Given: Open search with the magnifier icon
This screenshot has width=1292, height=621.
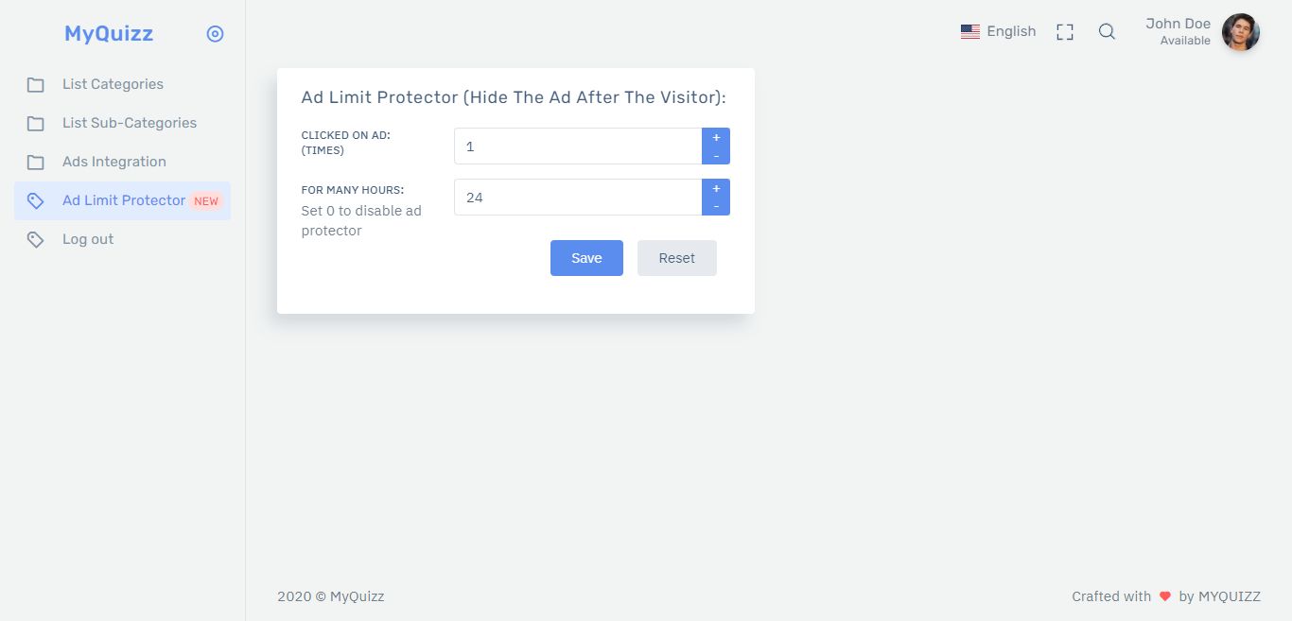Looking at the screenshot, I should (1107, 31).
